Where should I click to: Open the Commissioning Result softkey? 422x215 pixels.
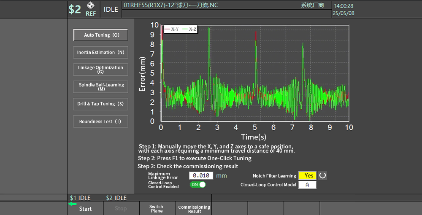pyautogui.click(x=194, y=209)
